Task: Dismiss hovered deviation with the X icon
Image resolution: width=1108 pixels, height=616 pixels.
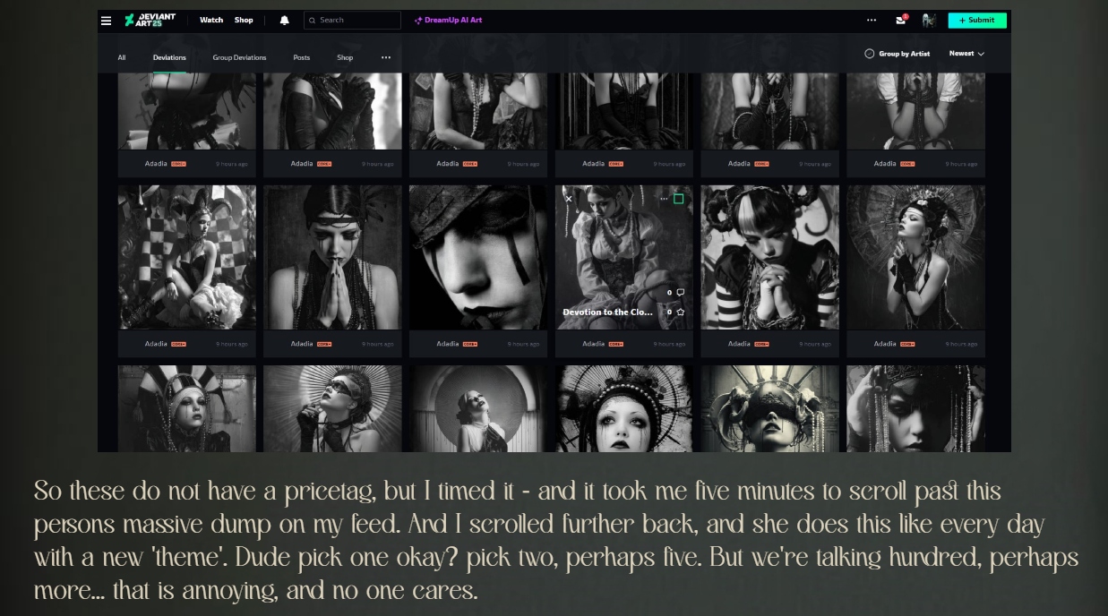Action: (569, 199)
